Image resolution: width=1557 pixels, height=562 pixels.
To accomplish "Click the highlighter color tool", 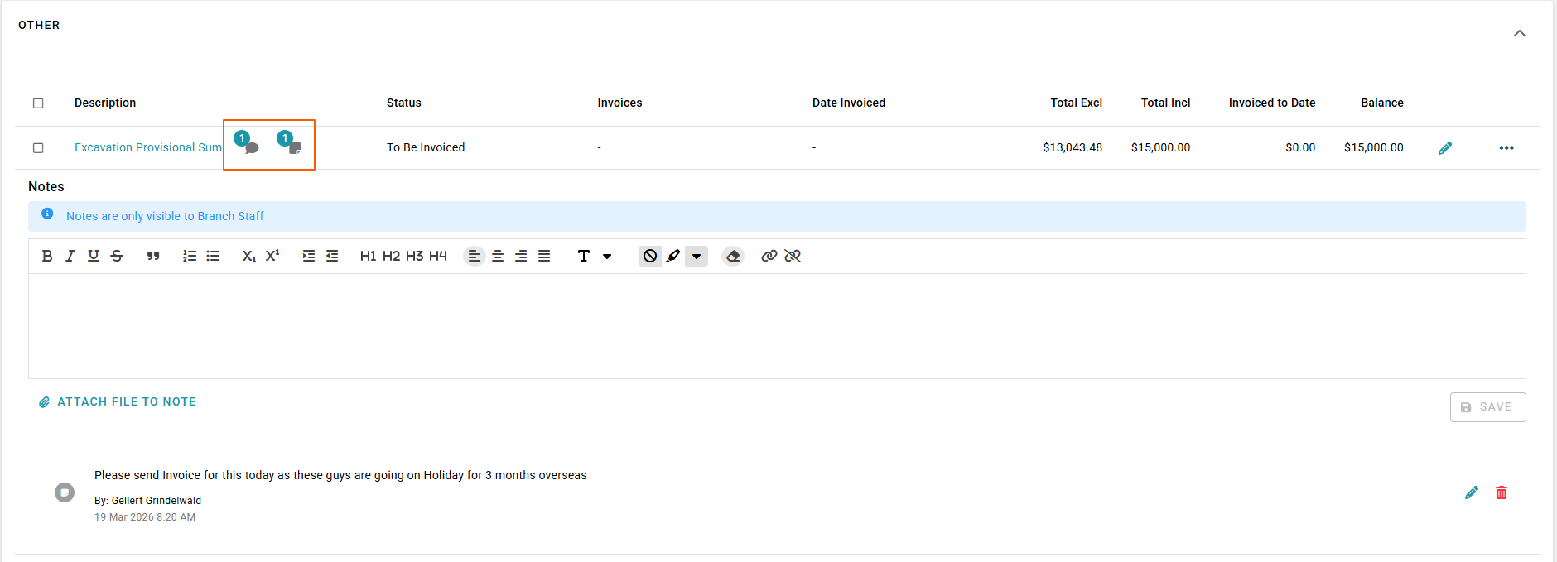I will click(x=673, y=256).
